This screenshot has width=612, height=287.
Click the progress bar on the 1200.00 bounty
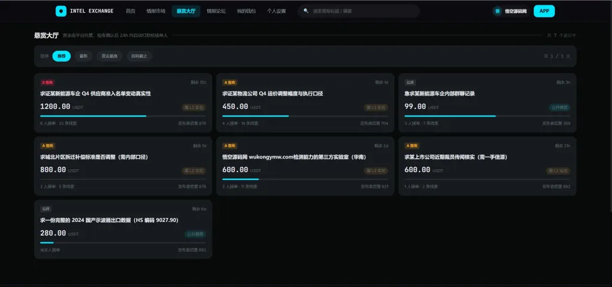(x=123, y=116)
